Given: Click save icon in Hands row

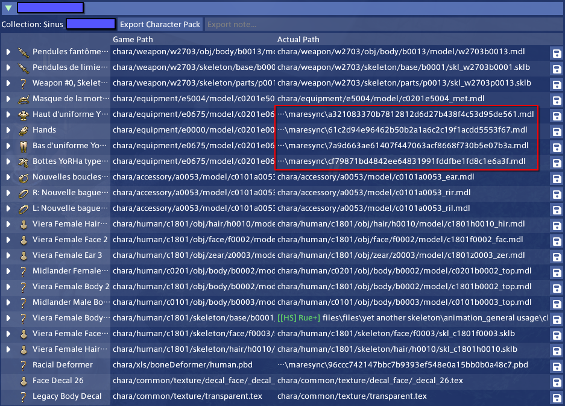Looking at the screenshot, I should 557,132.
